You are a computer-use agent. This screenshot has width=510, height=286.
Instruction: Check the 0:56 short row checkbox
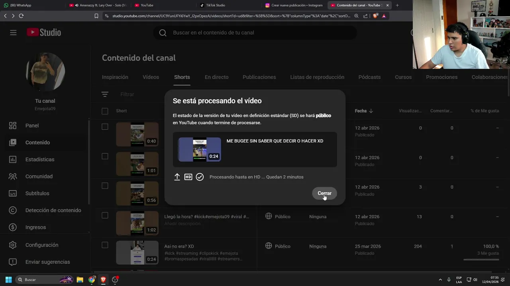(105, 186)
